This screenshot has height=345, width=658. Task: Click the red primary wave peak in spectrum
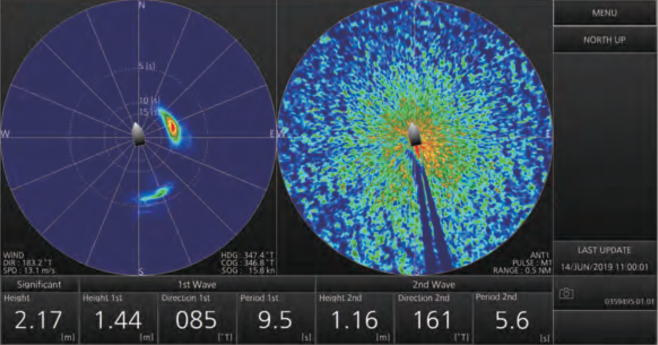tap(172, 127)
